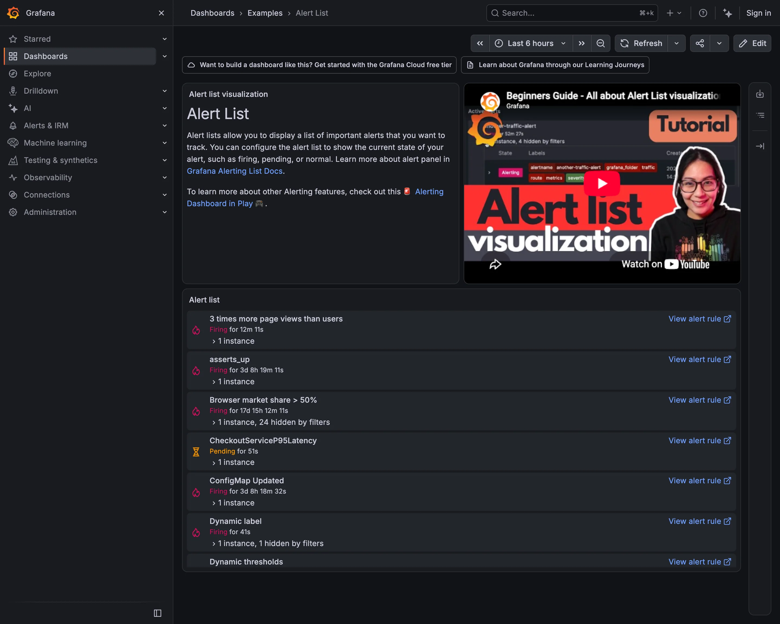Click the Testing & synthetics icon
The height and width of the screenshot is (624, 780).
(13, 160)
